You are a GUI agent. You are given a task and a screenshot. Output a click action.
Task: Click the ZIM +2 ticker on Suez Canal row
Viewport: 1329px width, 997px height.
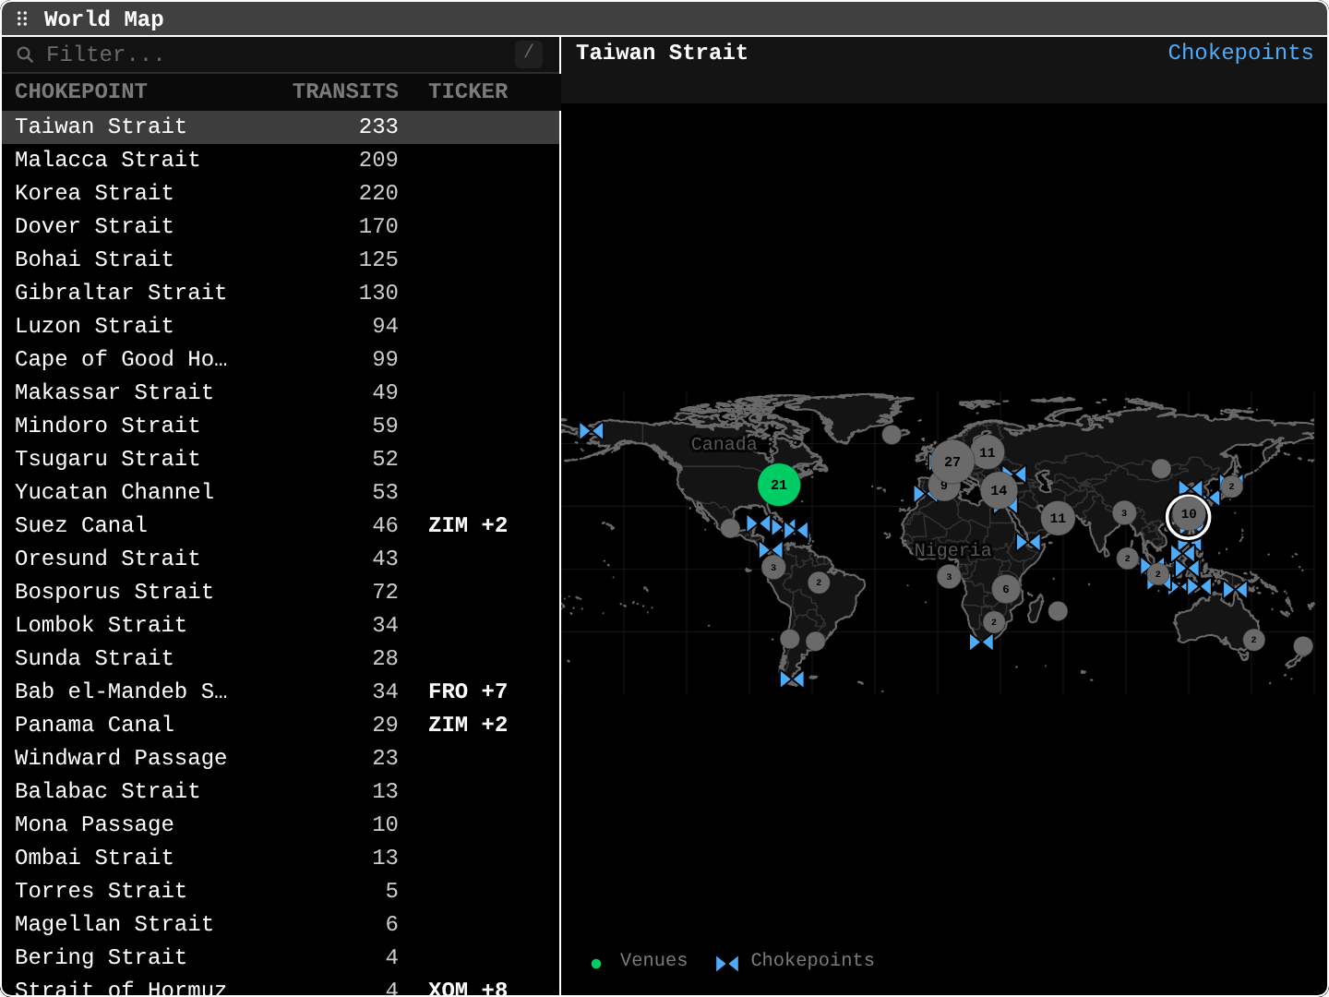coord(468,525)
